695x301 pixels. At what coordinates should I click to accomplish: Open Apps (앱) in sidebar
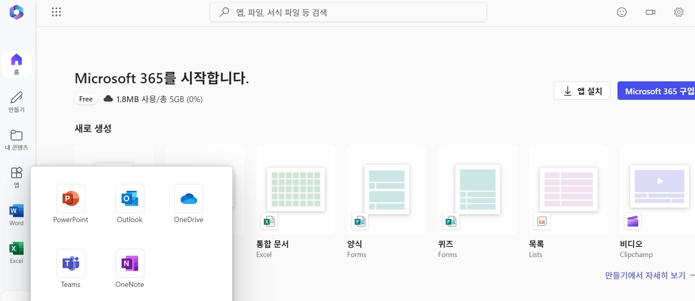[17, 178]
